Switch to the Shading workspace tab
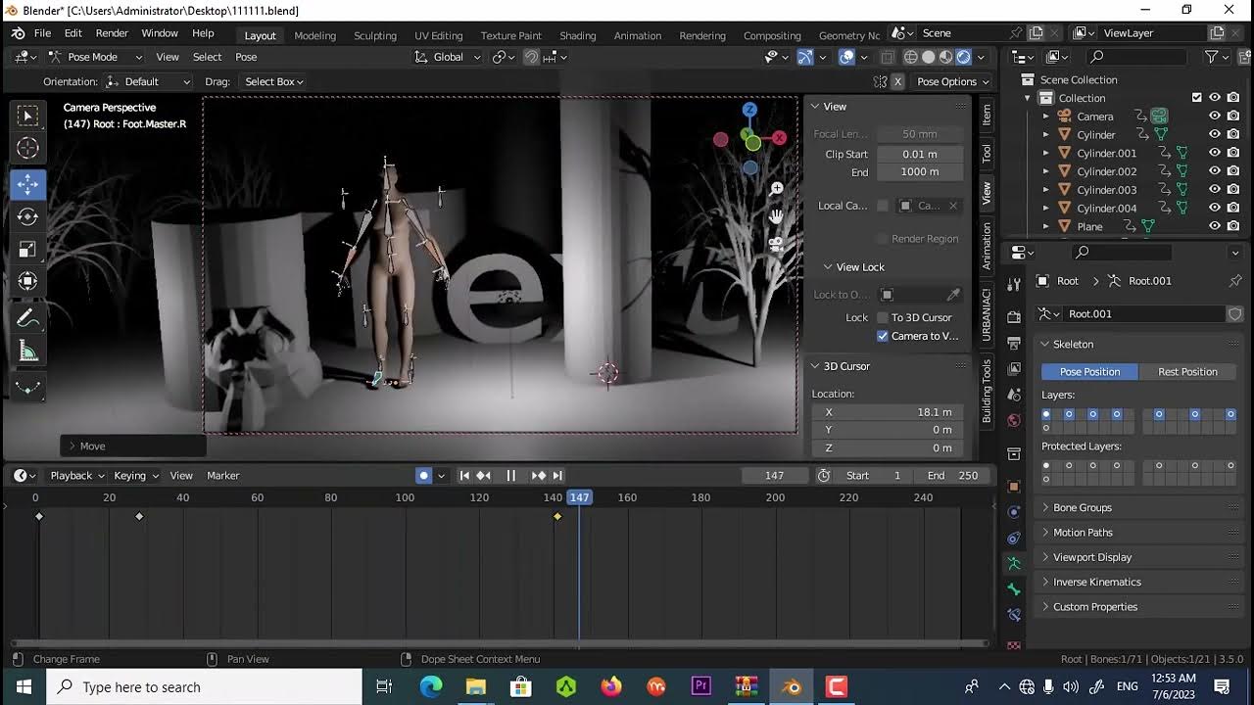 (x=577, y=35)
